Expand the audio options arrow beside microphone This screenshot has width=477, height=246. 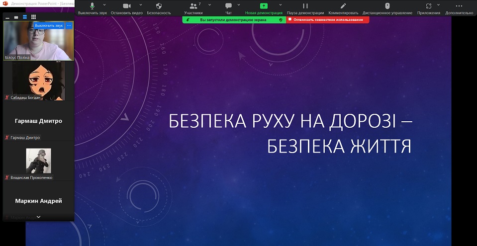[104, 4]
